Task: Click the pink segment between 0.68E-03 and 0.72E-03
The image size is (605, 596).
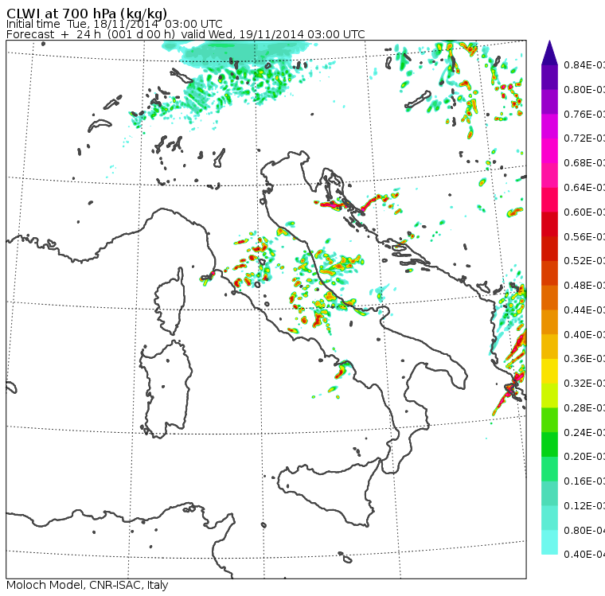Action: pos(549,150)
